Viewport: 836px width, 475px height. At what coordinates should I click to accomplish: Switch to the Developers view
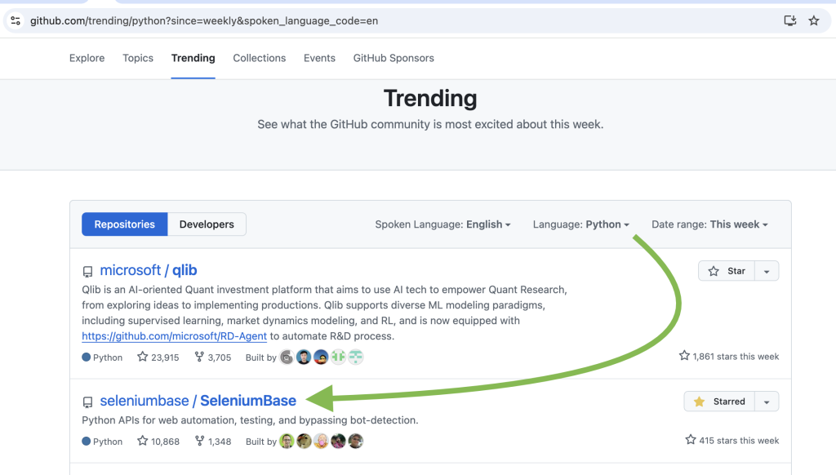tap(207, 224)
